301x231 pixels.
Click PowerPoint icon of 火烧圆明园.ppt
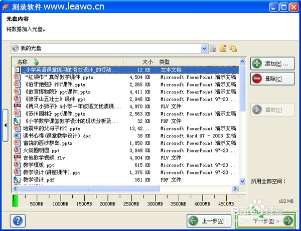click(17, 150)
